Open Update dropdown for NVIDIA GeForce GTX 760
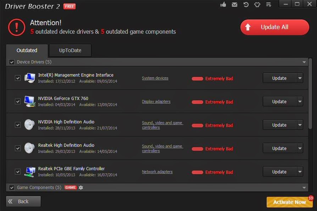317x211 pixels. coord(300,101)
